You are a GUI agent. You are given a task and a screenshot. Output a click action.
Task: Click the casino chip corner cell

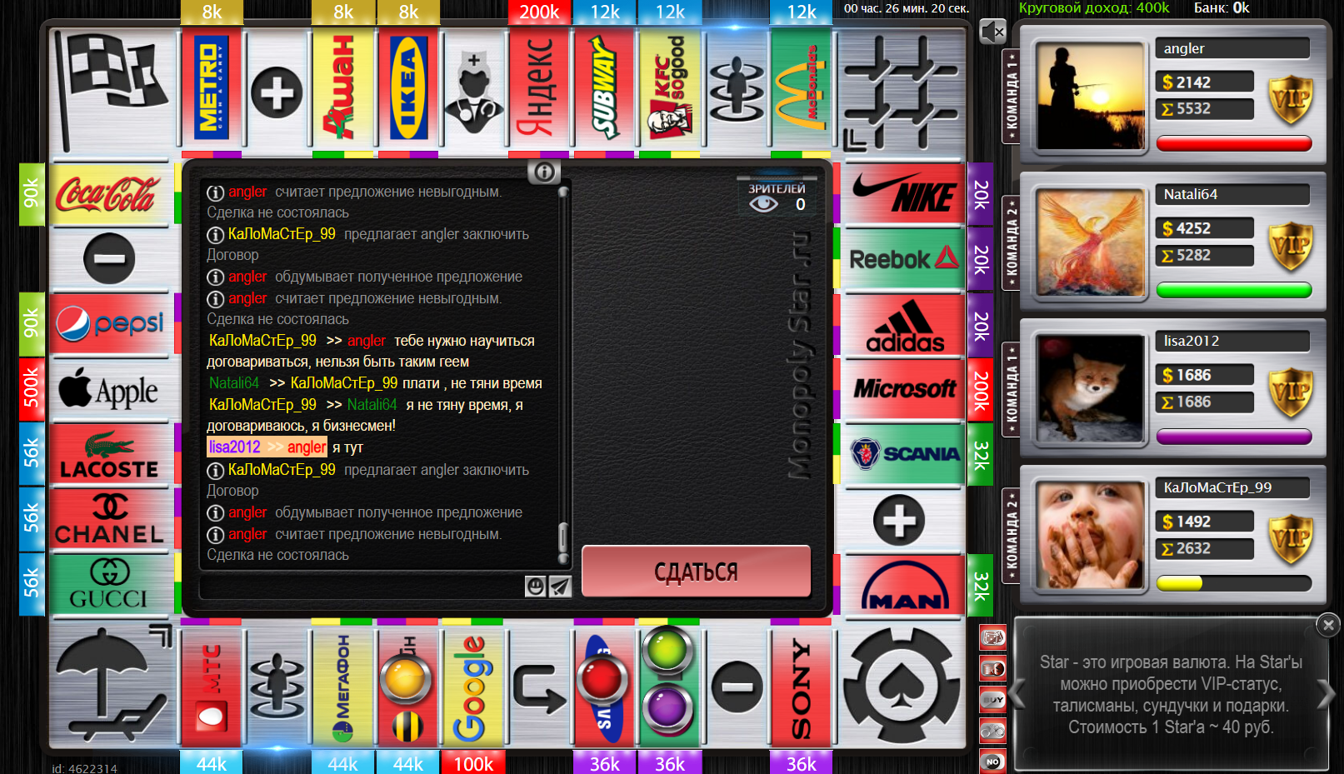point(902,686)
